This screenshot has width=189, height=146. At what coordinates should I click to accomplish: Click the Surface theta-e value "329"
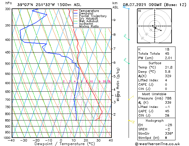[x=168, y=76]
